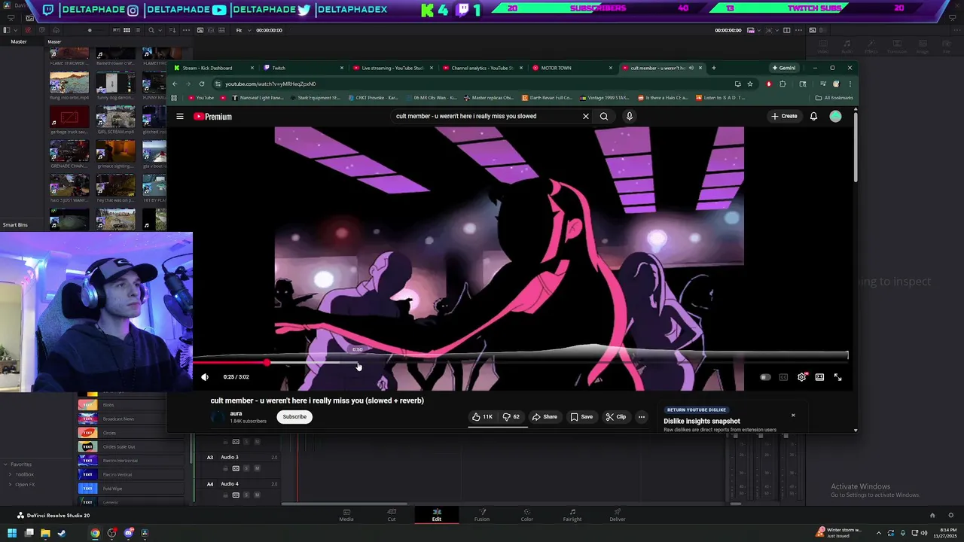This screenshot has width=964, height=542.
Task: Open the Windows Start menu
Action: pos(12,533)
